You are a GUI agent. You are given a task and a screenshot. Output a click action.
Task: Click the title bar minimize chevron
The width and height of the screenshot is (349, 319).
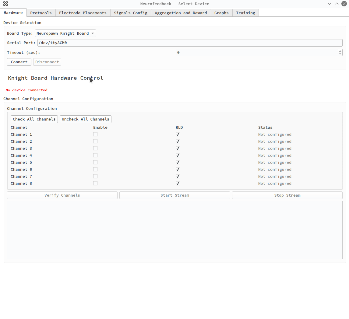330,4
